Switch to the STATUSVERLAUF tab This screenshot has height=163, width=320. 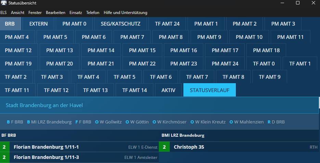209,90
